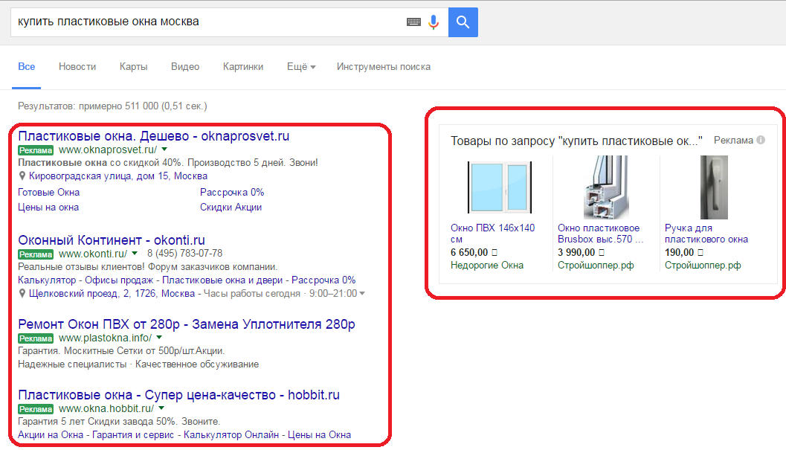Open the Ещё more menu
Viewport: 786px width, 450px height.
click(301, 67)
